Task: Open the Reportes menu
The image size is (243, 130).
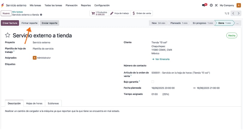Action: (x=86, y=5)
